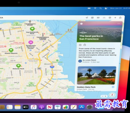This screenshot has width=130, height=113.
Task: Select the Ina Coolbrith Park pin
Action: point(32,29)
